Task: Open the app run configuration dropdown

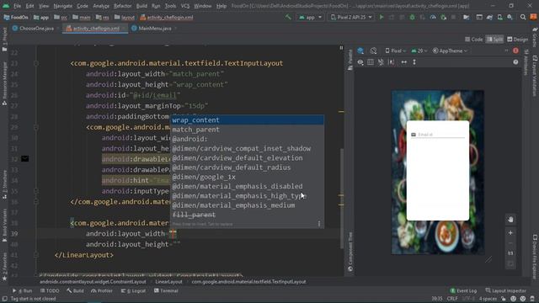Action: click(x=310, y=17)
